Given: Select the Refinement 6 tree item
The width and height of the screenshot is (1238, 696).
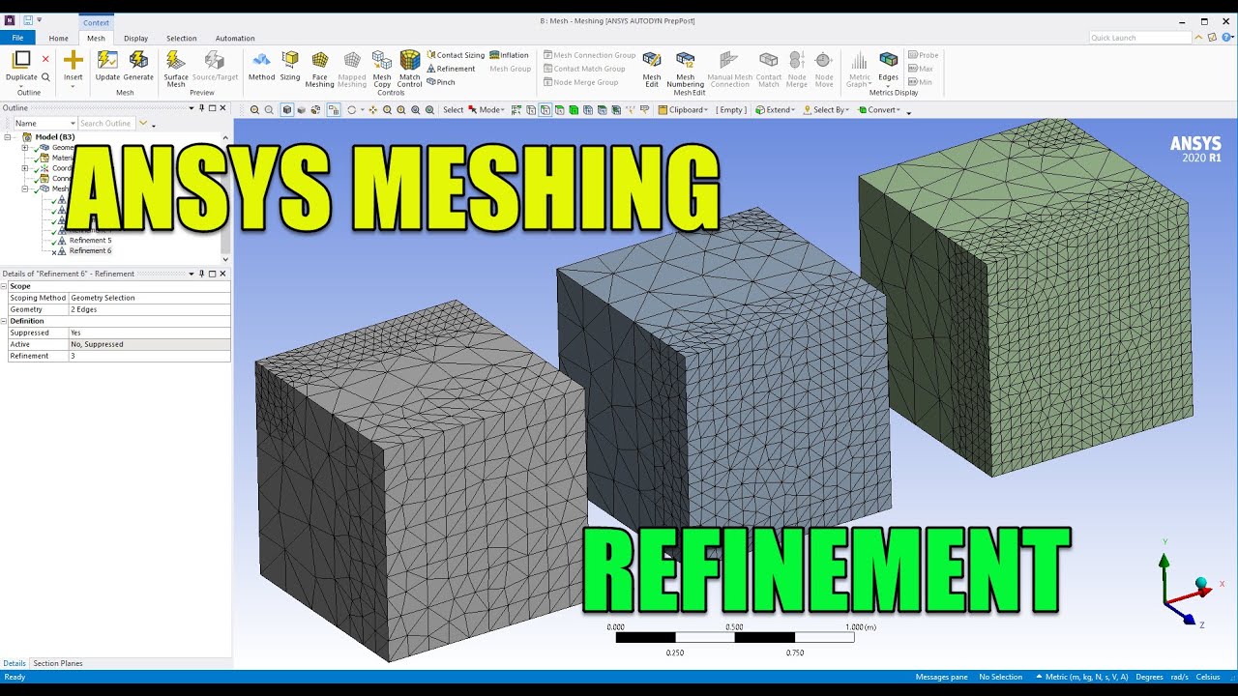Looking at the screenshot, I should 90,250.
